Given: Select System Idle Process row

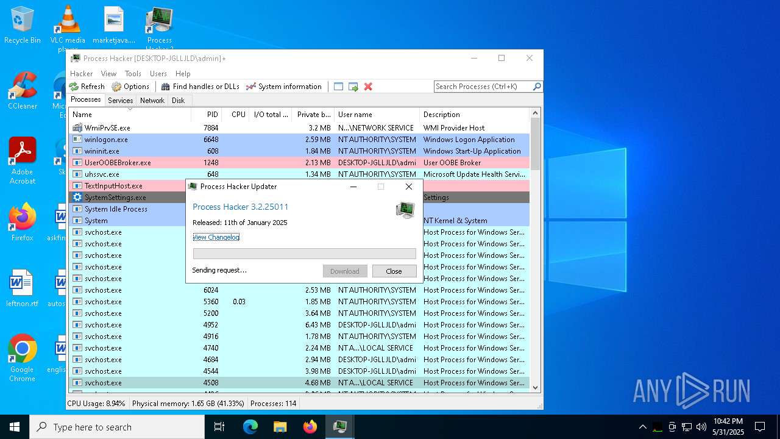Looking at the screenshot, I should coord(127,209).
